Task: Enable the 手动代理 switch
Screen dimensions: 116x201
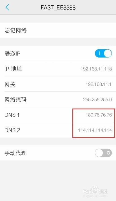Action: (x=103, y=153)
